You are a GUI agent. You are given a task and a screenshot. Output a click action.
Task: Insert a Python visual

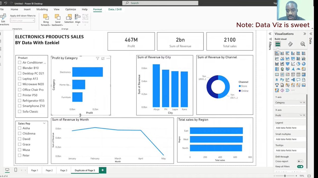click(x=282, y=79)
